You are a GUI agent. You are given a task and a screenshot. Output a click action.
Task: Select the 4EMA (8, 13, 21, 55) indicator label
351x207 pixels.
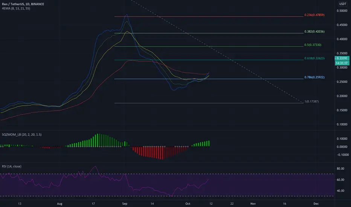(x=16, y=8)
